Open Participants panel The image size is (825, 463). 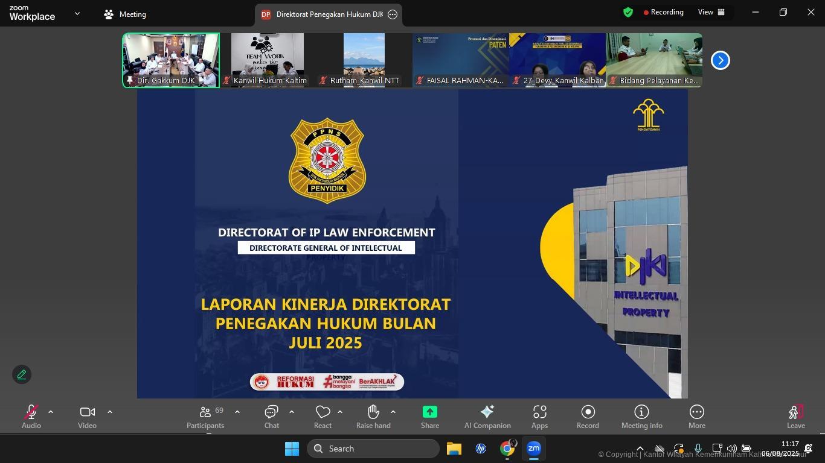pyautogui.click(x=205, y=417)
